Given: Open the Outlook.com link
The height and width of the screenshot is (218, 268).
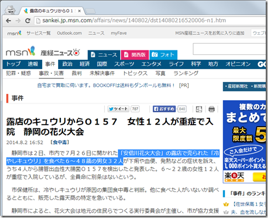Looking at the screenshot, I should click(x=69, y=33).
